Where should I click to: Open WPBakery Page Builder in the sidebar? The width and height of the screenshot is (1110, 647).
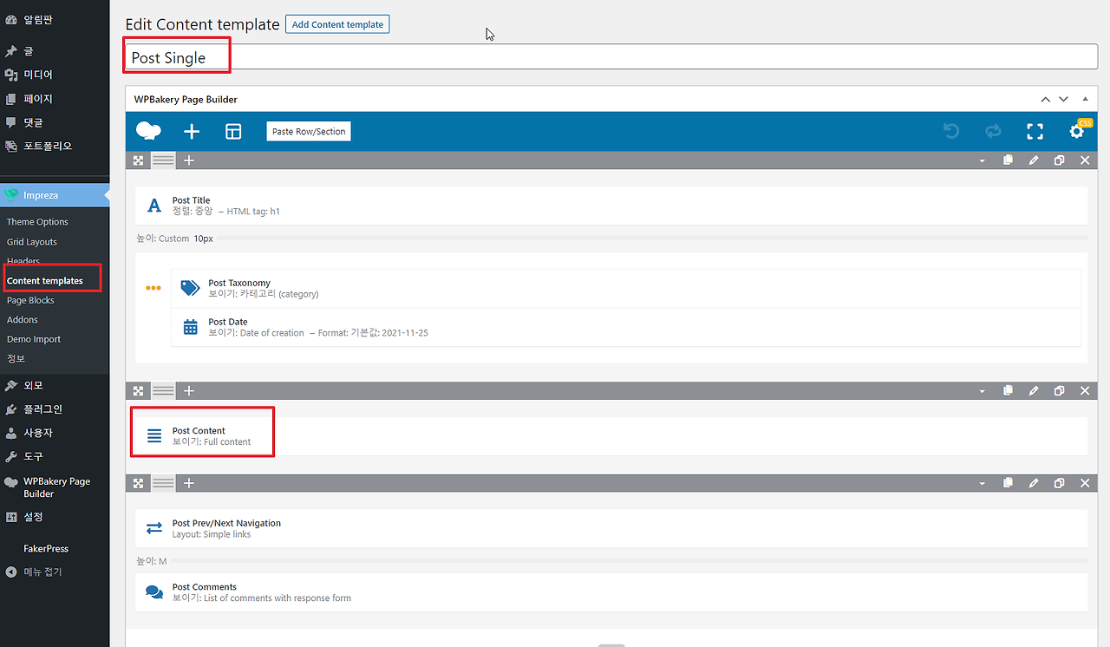point(55,487)
